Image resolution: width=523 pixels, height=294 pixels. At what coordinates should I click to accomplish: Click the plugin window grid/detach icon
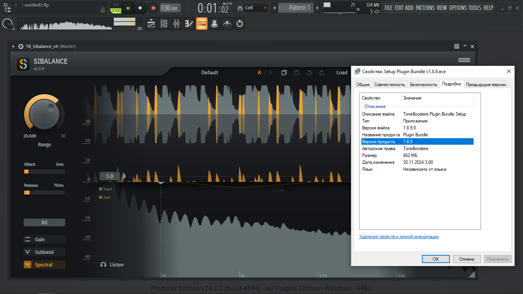[457, 46]
